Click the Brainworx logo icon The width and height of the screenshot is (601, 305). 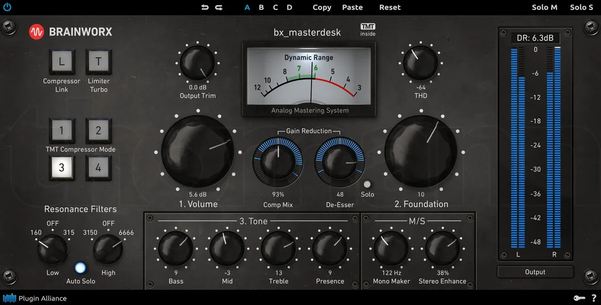(x=37, y=32)
